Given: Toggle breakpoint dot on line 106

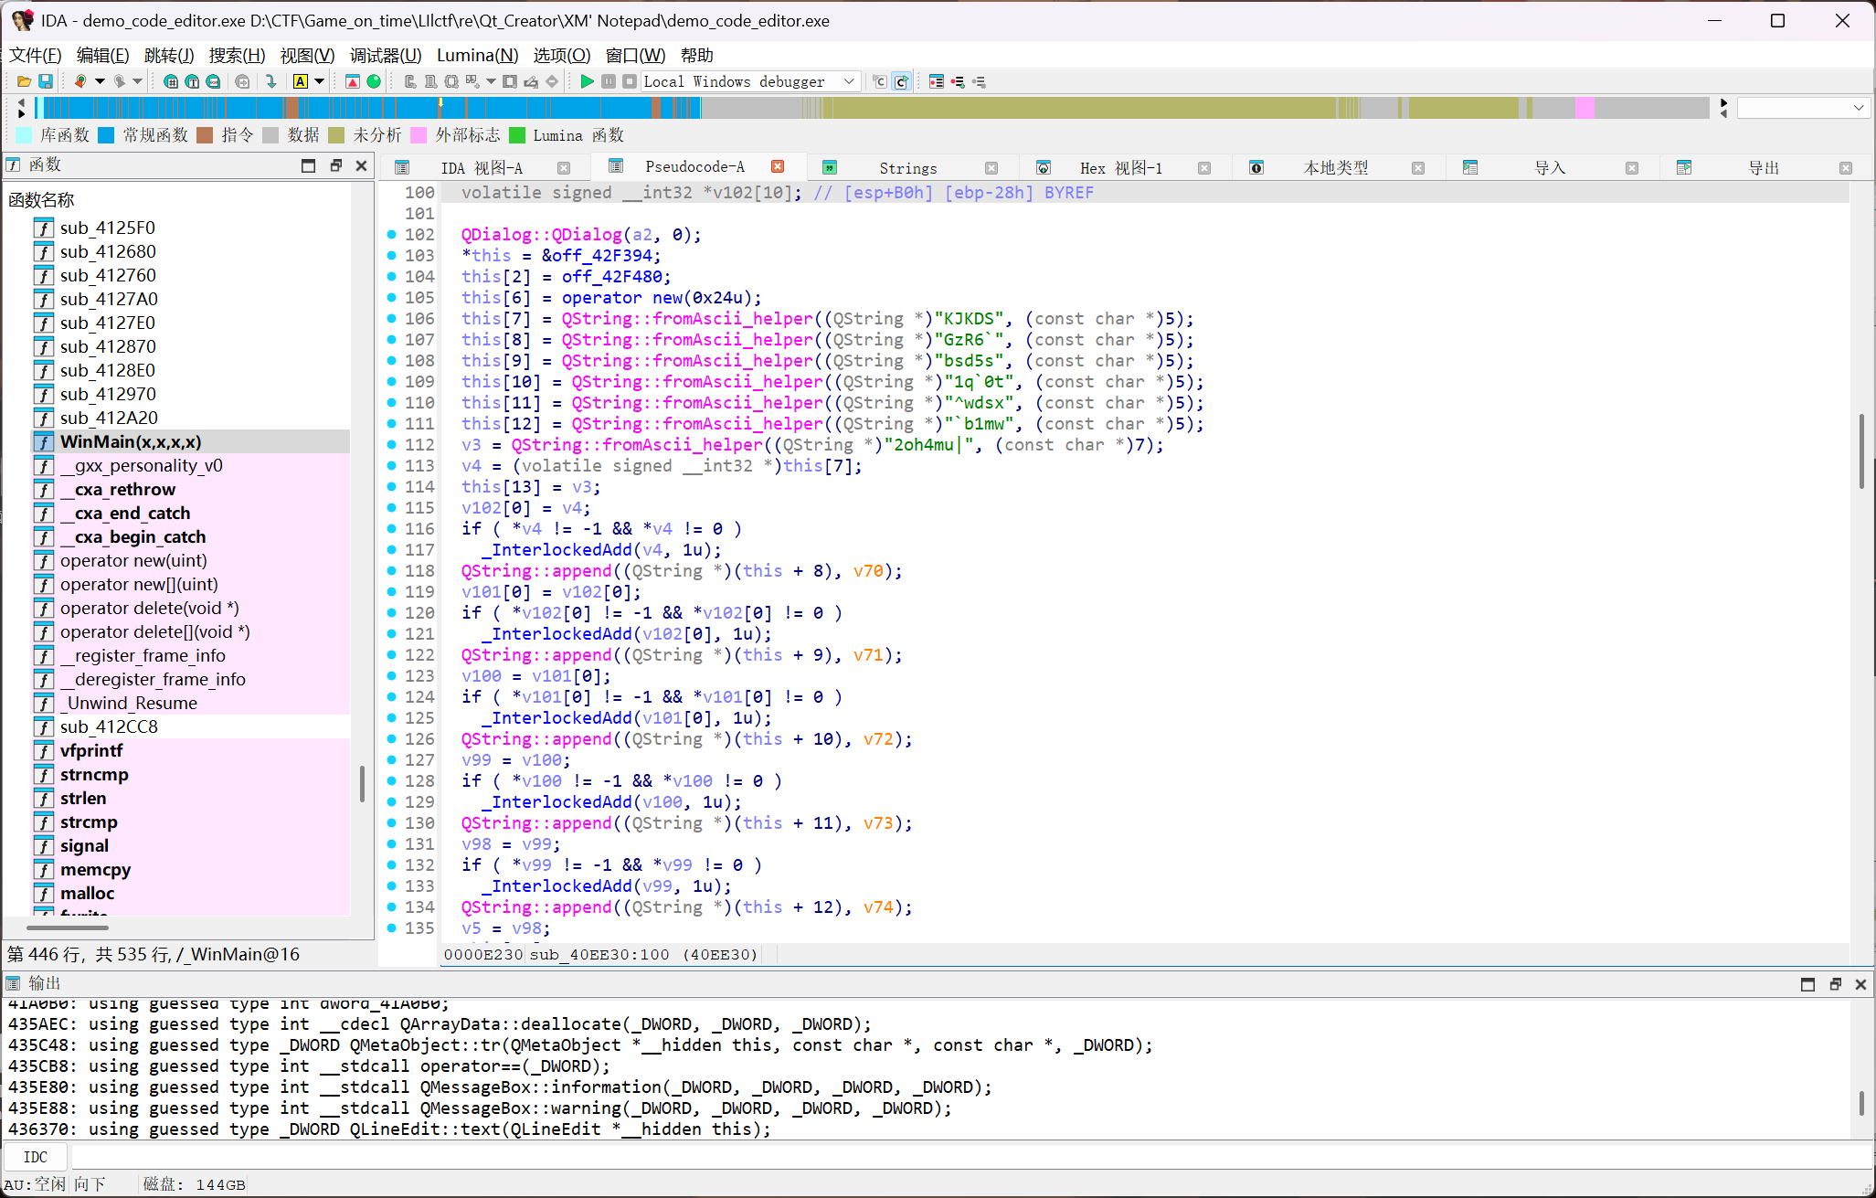Looking at the screenshot, I should (x=392, y=319).
